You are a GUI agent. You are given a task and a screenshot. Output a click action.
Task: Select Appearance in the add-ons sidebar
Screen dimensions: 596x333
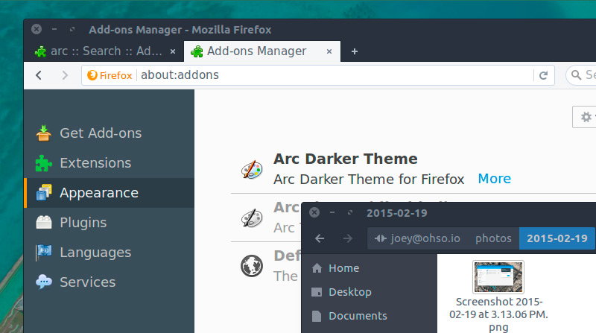(98, 193)
